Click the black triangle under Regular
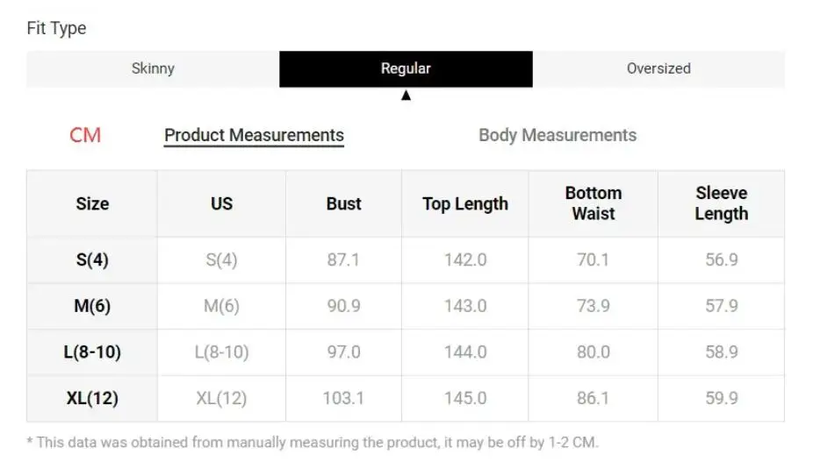 click(x=406, y=96)
